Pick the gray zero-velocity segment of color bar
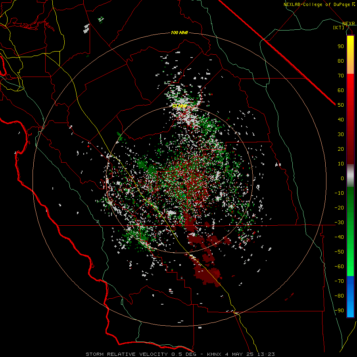Image resolution: width=357 pixels, height=357 pixels. pos(350,175)
